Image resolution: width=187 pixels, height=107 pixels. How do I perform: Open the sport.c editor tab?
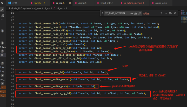[x=39, y=3]
